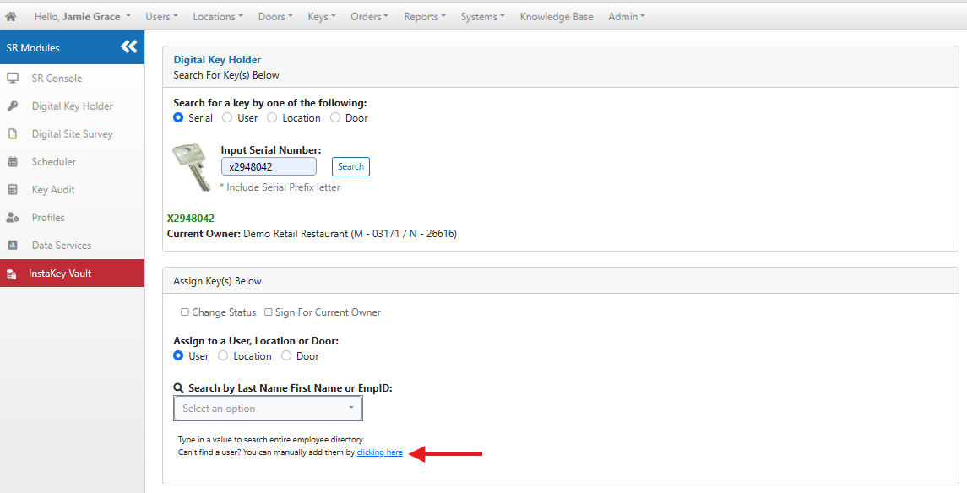Screen dimensions: 967x493
Task: Open the Locations menu dropdown
Action: pos(218,17)
